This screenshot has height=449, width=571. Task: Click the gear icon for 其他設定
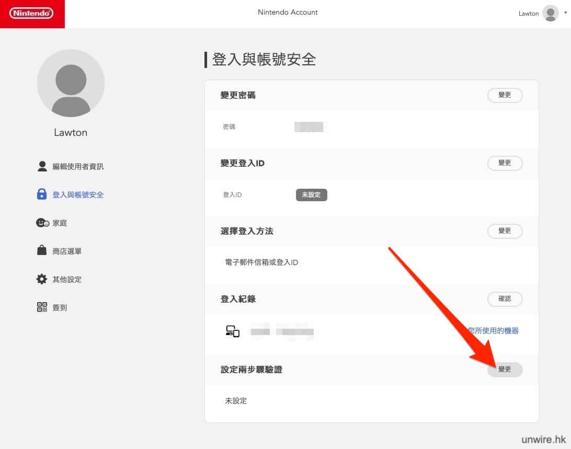(x=42, y=279)
